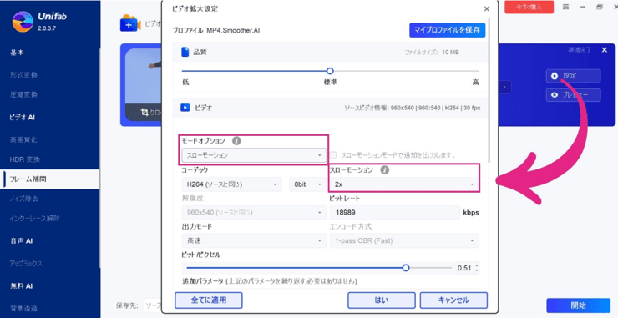Click the video section play icon

point(185,107)
